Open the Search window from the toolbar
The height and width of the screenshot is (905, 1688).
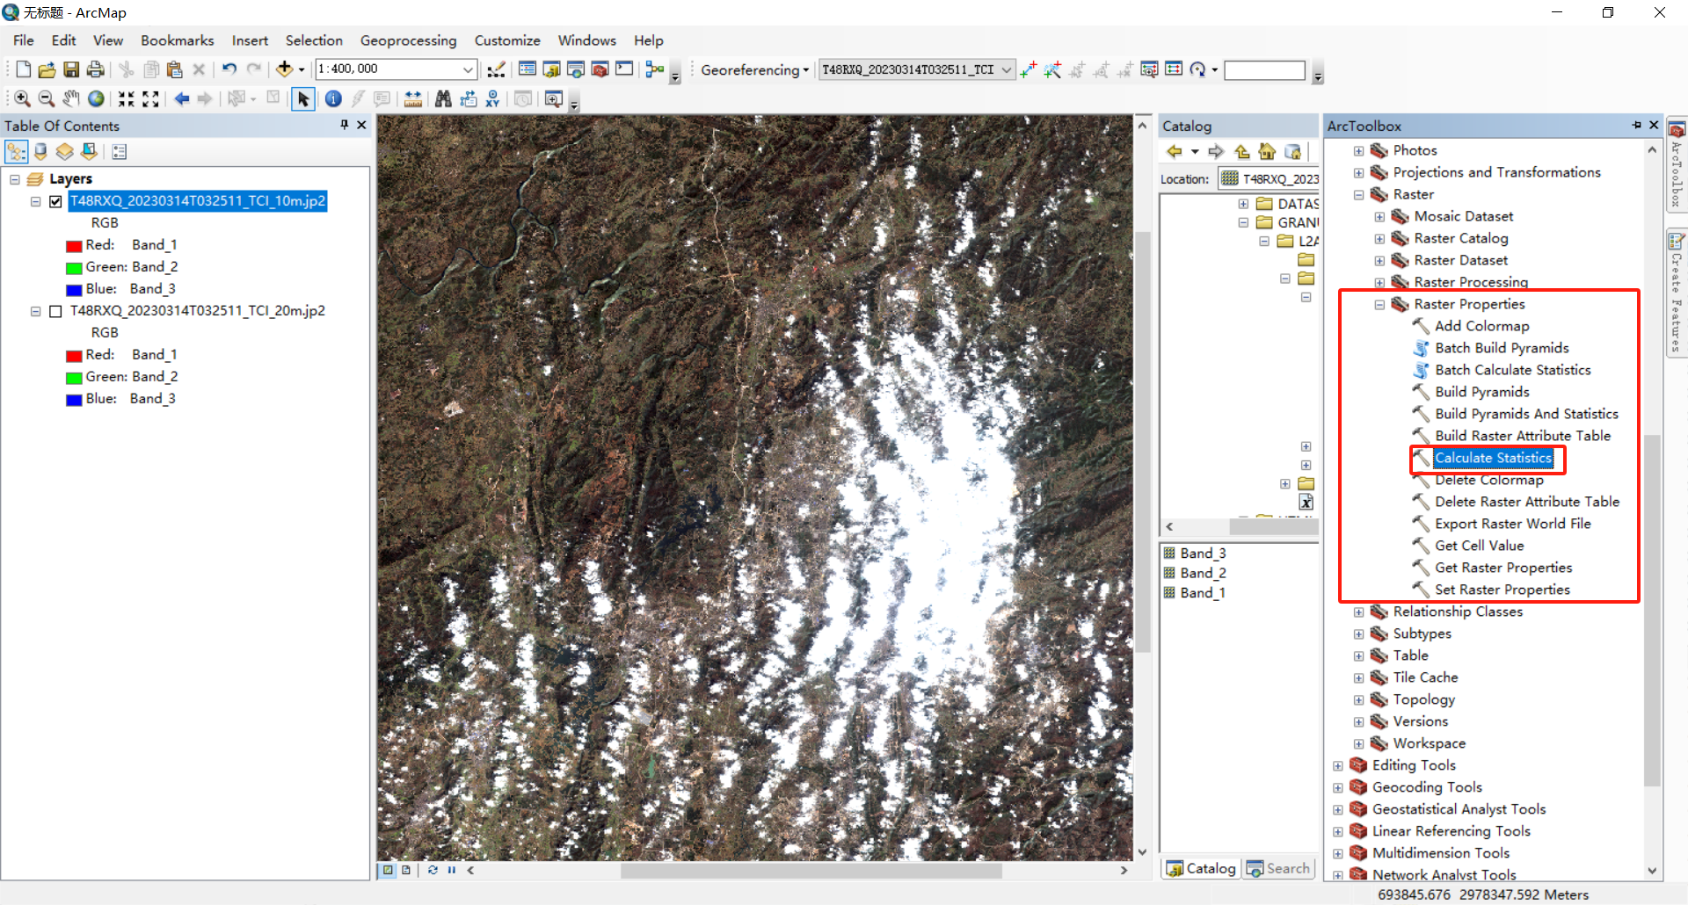click(576, 69)
